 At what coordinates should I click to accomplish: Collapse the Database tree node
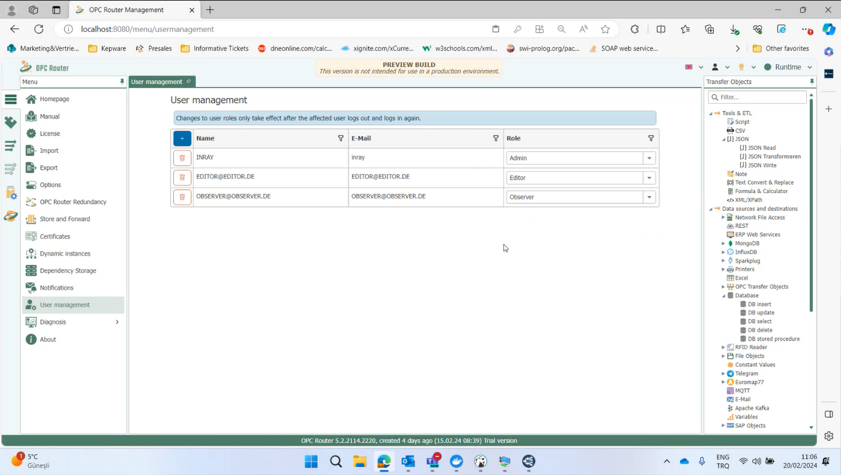(723, 295)
